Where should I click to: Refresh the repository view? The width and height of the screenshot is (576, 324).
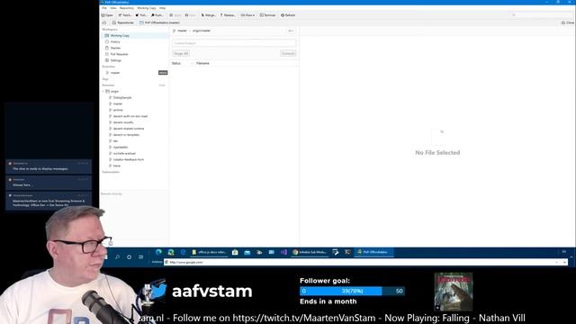click(x=288, y=15)
